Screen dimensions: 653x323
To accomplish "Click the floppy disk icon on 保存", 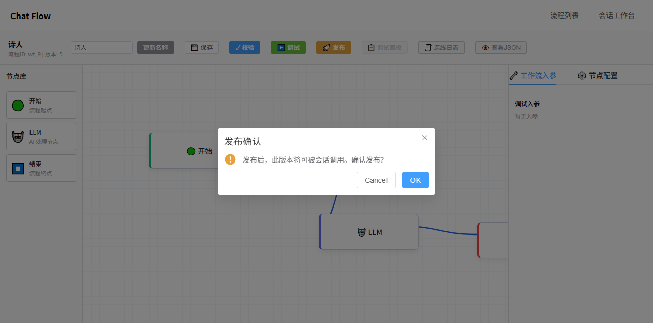I will click(195, 48).
